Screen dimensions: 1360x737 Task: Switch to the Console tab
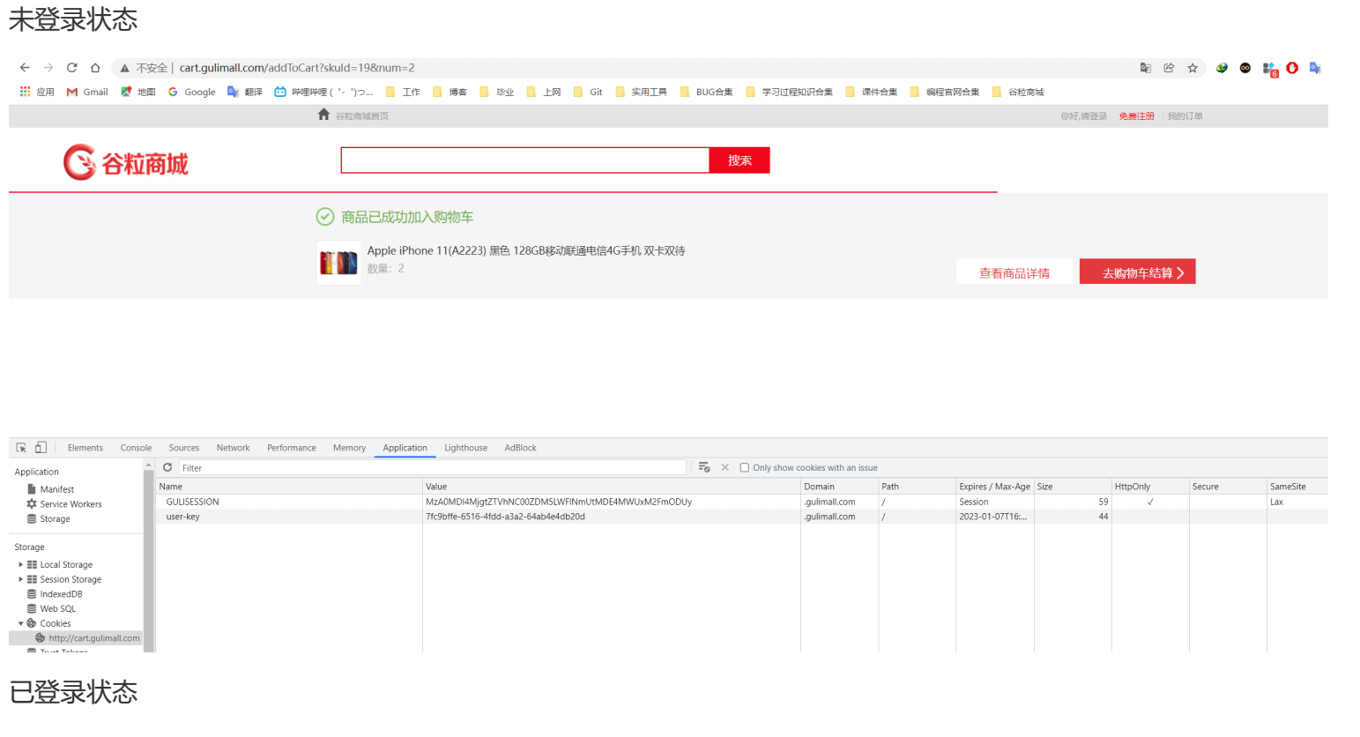(x=136, y=448)
